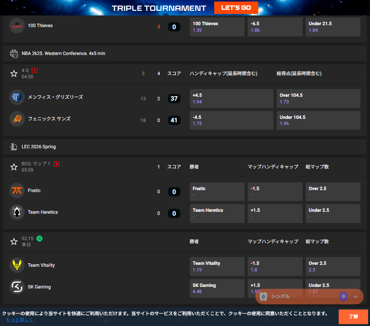370x326 pixels.
Task: Select Under 21.5 odds 1.84
Action: tap(333, 27)
